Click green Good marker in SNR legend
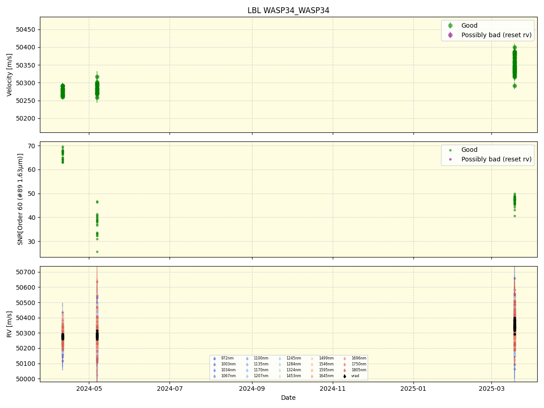The image size is (544, 408). (x=450, y=150)
